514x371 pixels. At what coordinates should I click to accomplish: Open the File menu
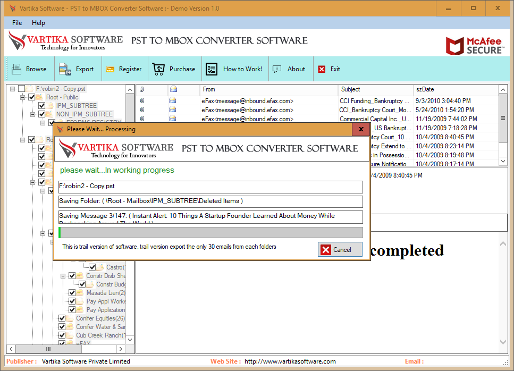17,23
